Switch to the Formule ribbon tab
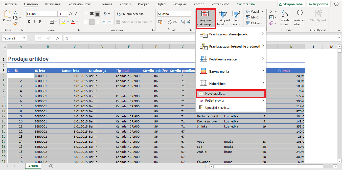 (x=106, y=4)
